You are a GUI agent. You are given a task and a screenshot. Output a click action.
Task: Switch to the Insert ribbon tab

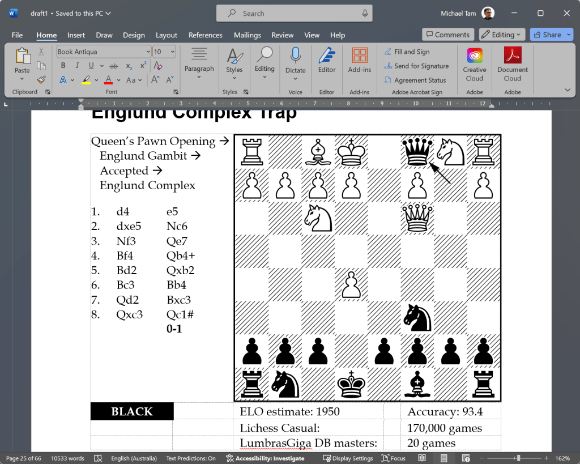pos(76,35)
